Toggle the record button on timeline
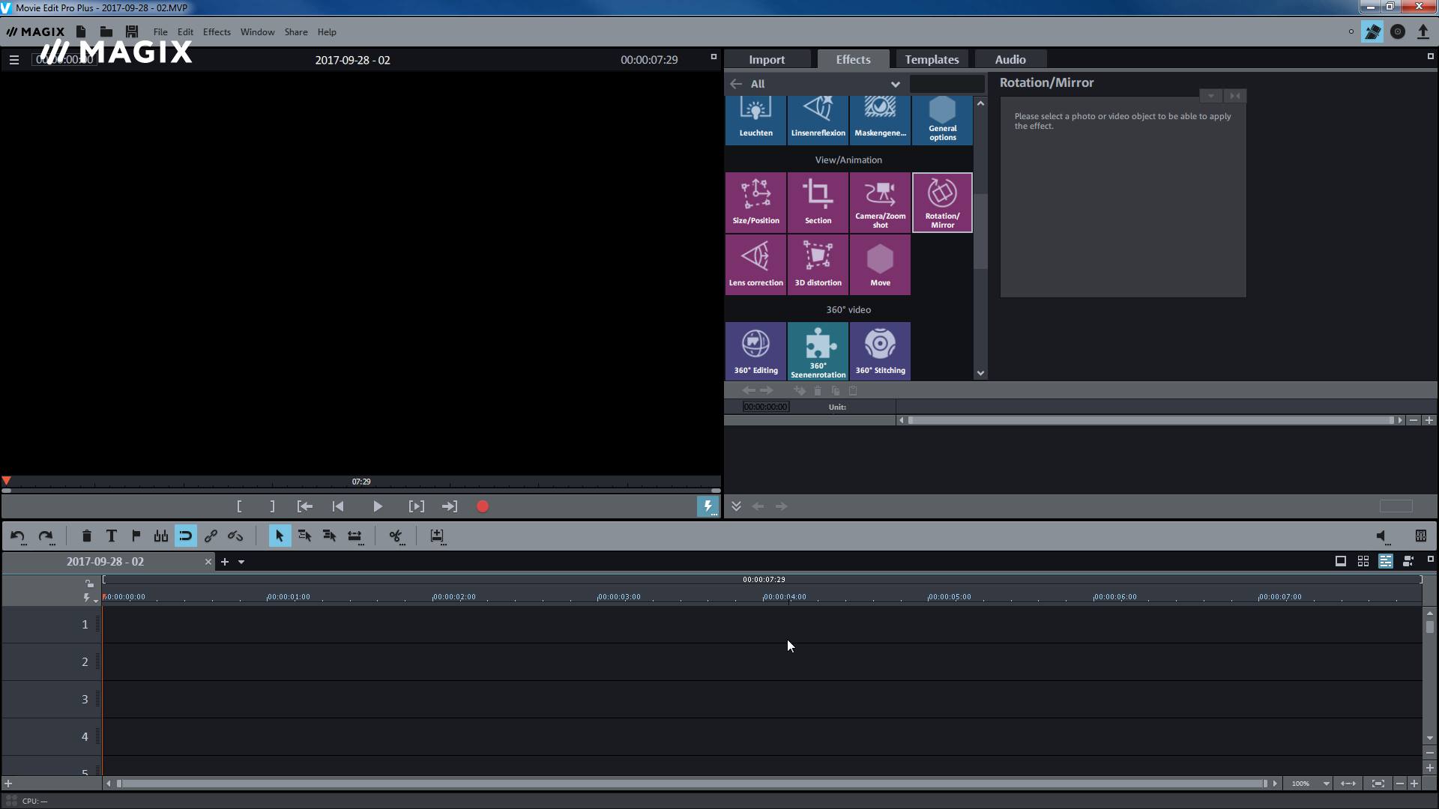 click(483, 506)
